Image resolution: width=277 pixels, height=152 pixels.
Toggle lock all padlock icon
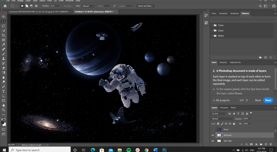click(234, 124)
